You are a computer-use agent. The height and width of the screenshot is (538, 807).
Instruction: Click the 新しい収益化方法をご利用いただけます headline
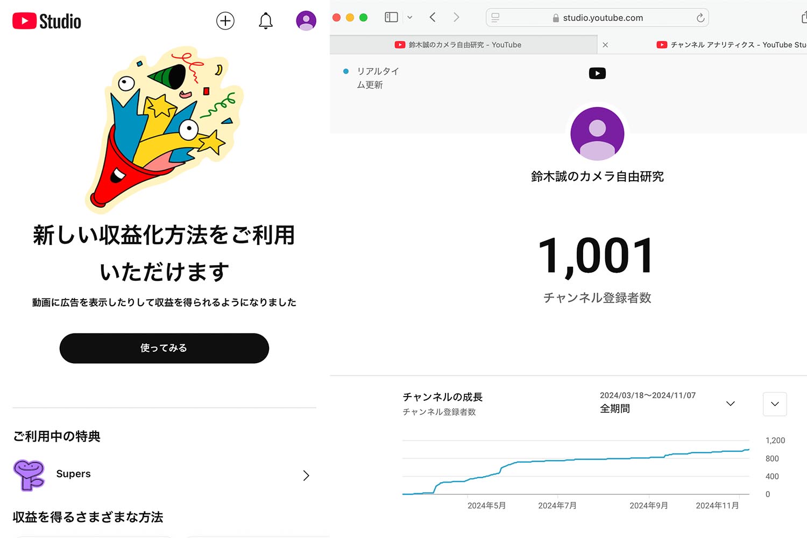[164, 253]
